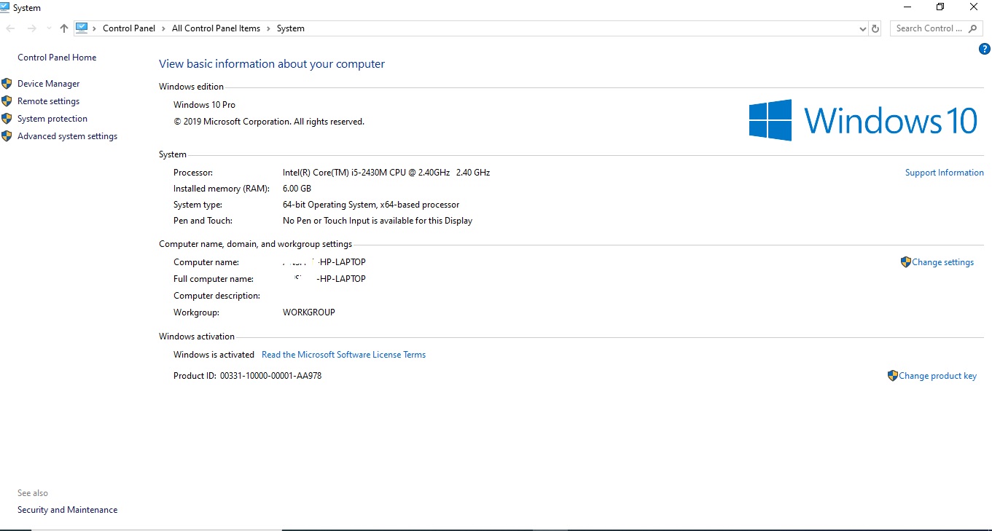The width and height of the screenshot is (992, 531).
Task: Click the 64-bit Operating System text
Action: pos(371,205)
